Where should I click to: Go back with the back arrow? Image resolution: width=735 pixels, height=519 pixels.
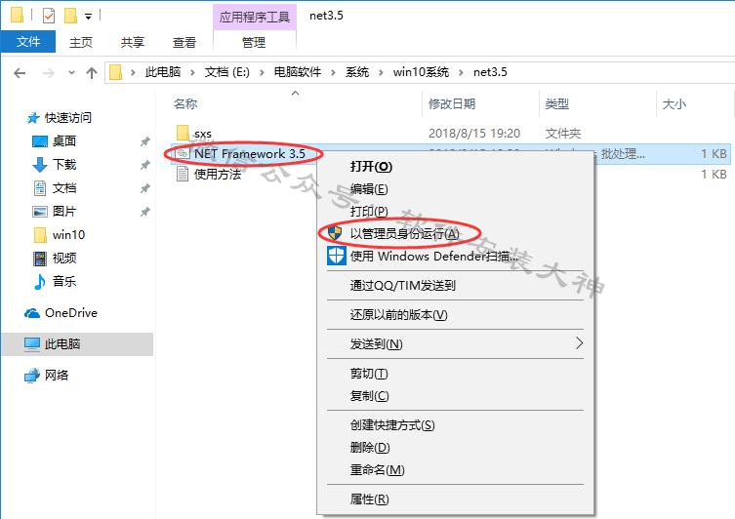pos(20,73)
